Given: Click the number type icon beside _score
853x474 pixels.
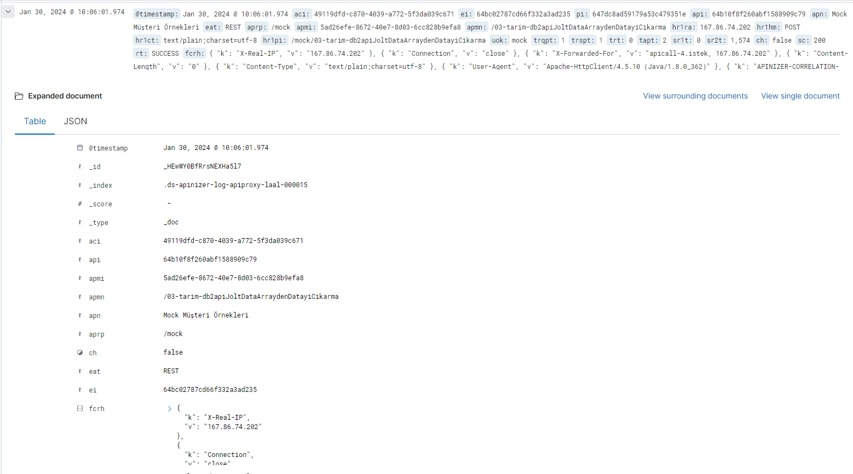Looking at the screenshot, I should tap(80, 204).
